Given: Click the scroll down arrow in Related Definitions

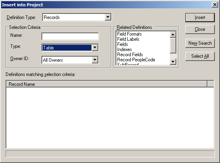Looking at the screenshot, I should coord(173,62).
